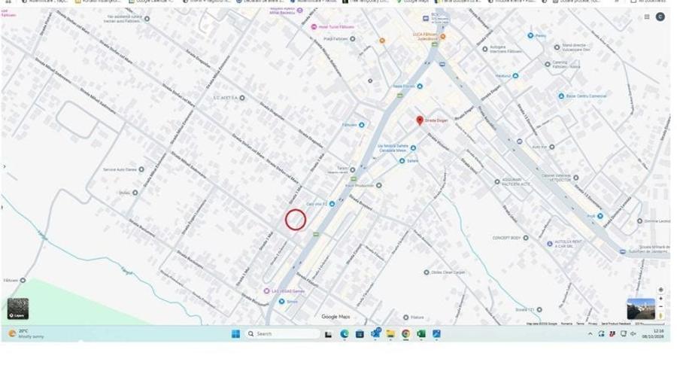Image resolution: width=677 pixels, height=383 pixels.
Task: Zoom out on the map
Action: click(660, 306)
